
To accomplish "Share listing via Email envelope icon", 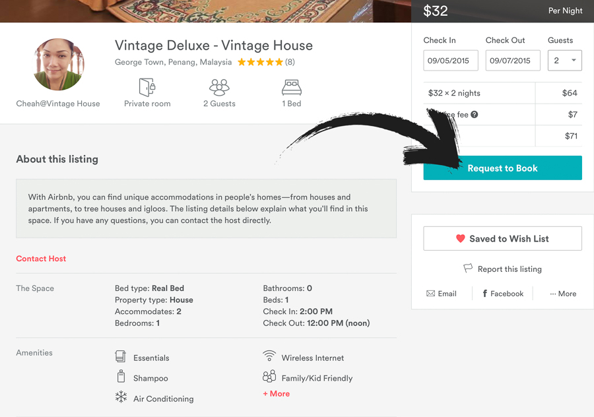I will point(430,294).
